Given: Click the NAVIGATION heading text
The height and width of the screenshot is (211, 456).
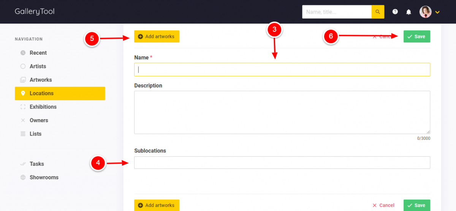Looking at the screenshot, I should point(29,39).
